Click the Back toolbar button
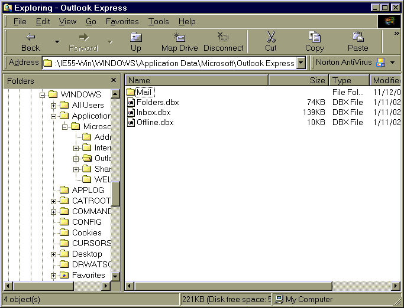 pos(30,41)
